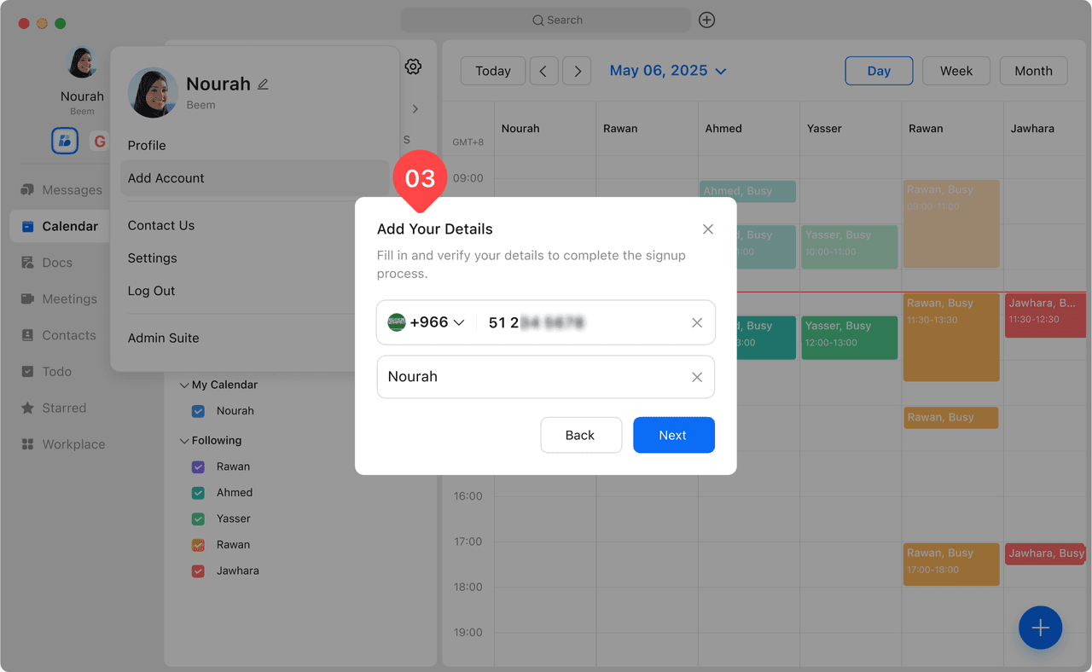Clear the Nourah name field
1092x672 pixels.
(697, 377)
